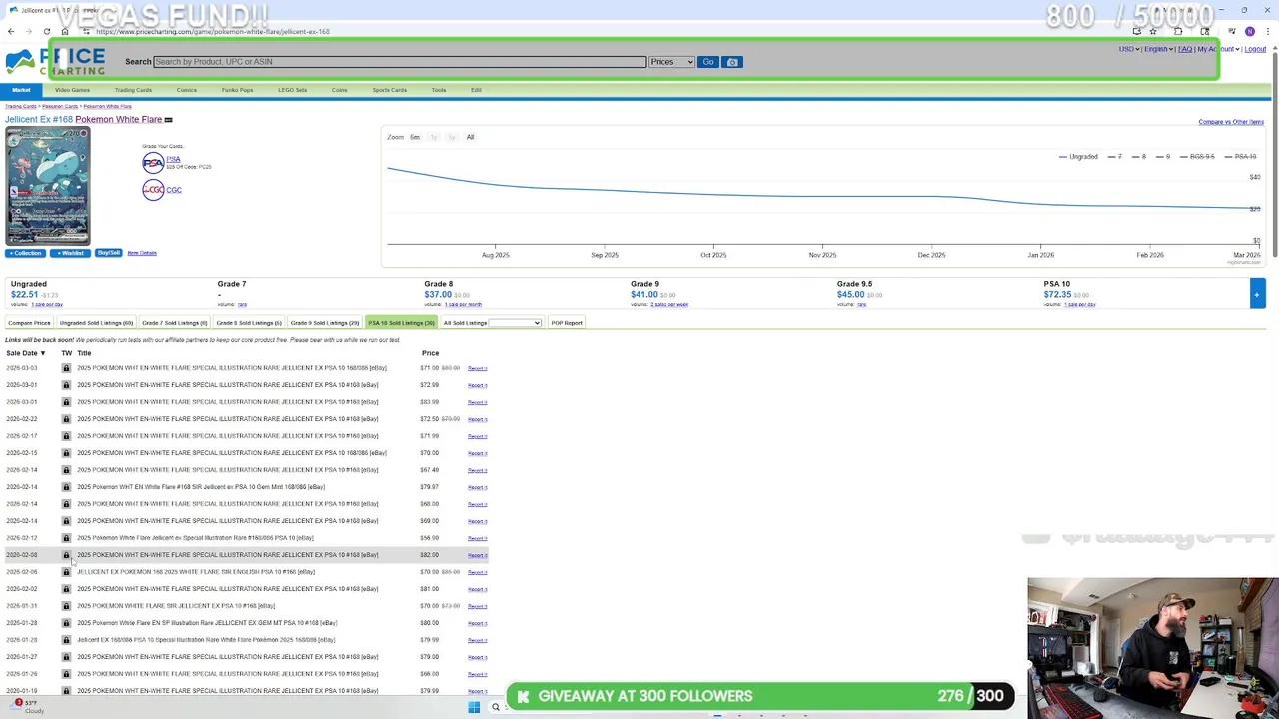Bookmark the page with the star icon
Screen dimensions: 1279x719
click(x=1152, y=32)
